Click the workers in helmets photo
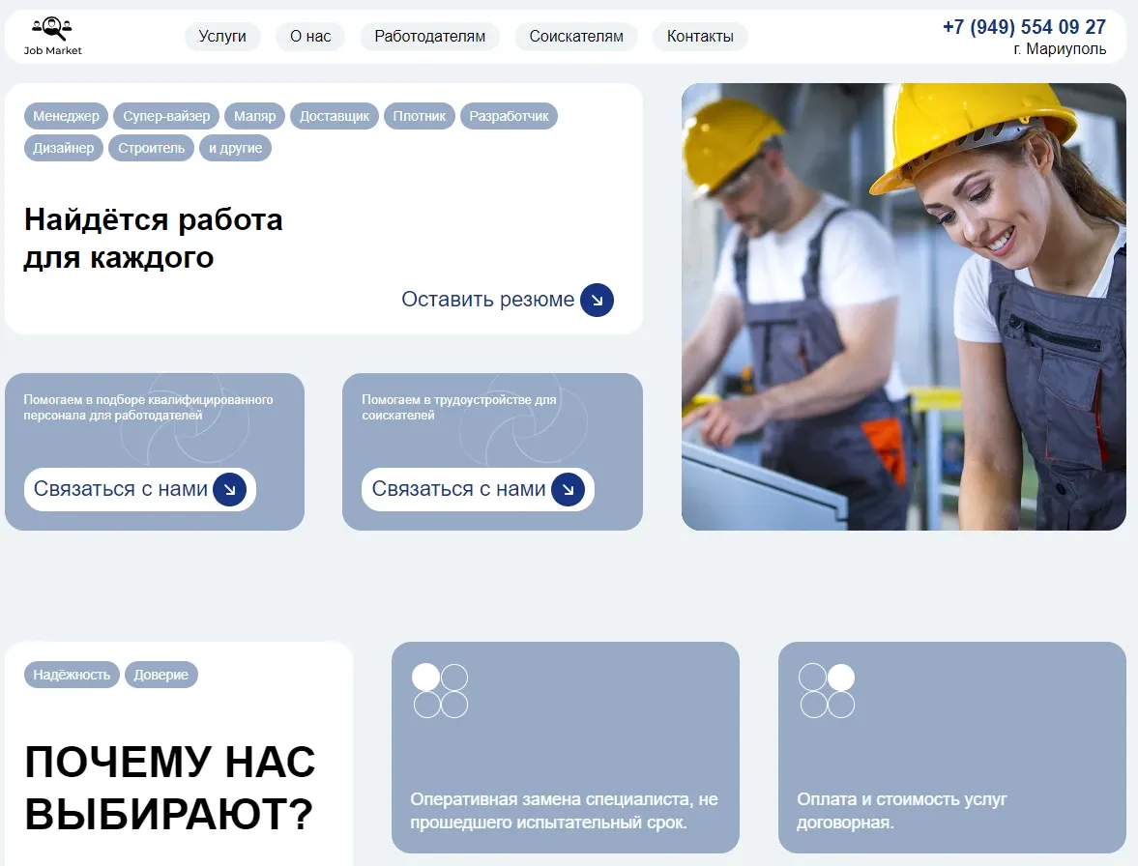This screenshot has width=1138, height=866. (x=904, y=306)
